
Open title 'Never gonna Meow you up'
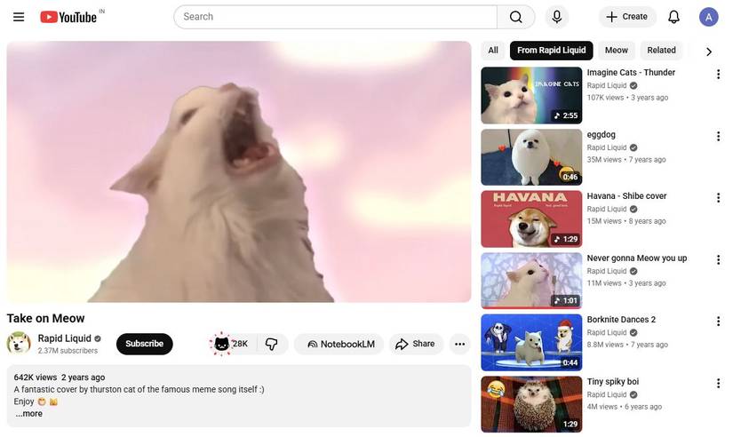[x=637, y=258]
